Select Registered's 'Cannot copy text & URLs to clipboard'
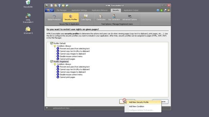 tap(75, 69)
